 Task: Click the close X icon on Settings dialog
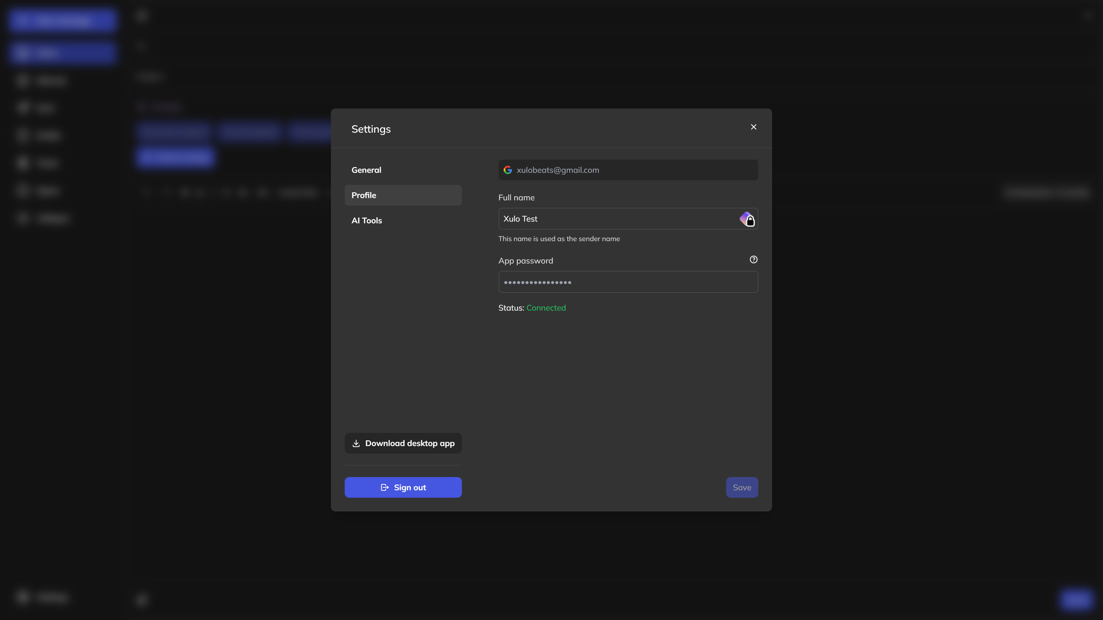(754, 127)
